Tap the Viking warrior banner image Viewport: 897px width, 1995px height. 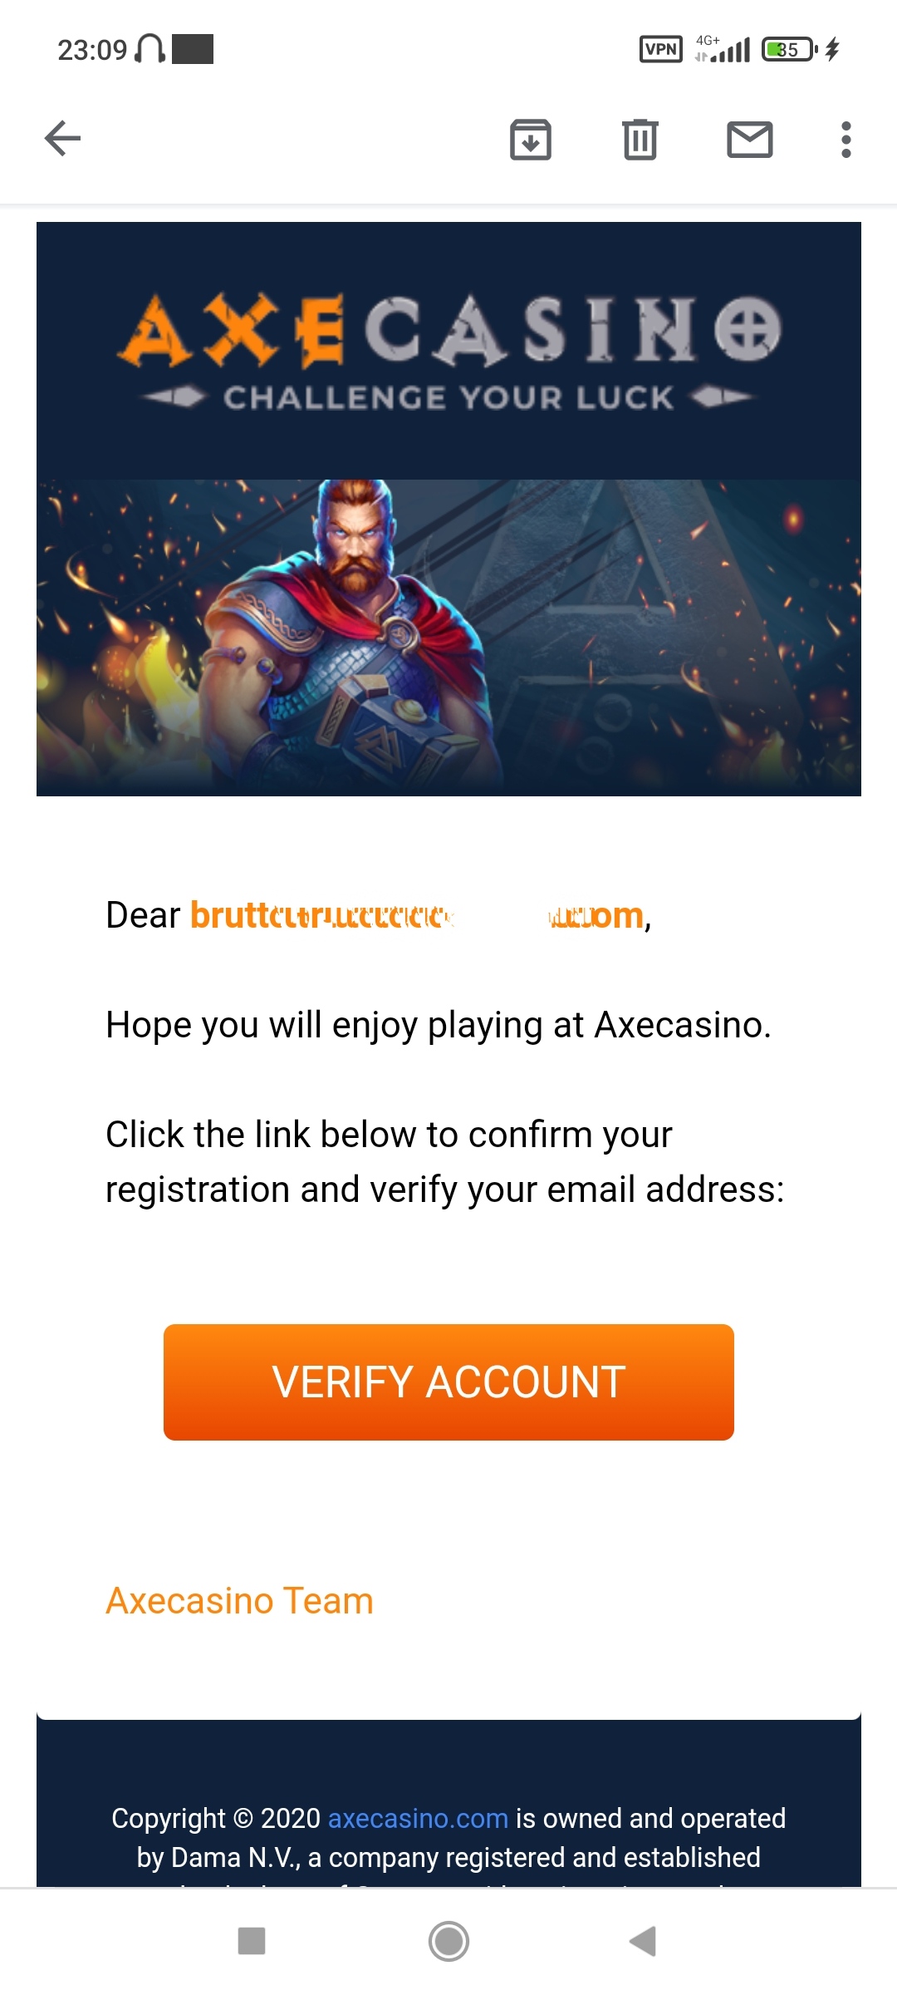[448, 637]
